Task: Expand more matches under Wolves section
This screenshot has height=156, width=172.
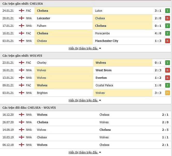Action: (x=85, y=100)
